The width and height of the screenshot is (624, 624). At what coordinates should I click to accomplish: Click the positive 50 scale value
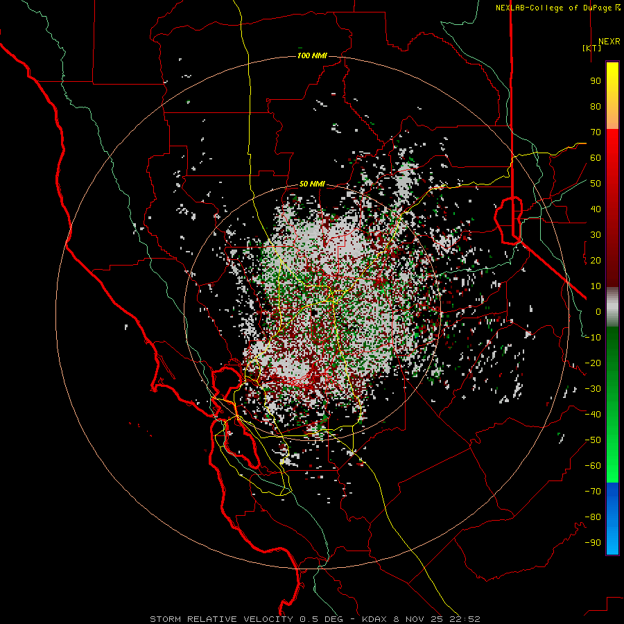(x=596, y=184)
